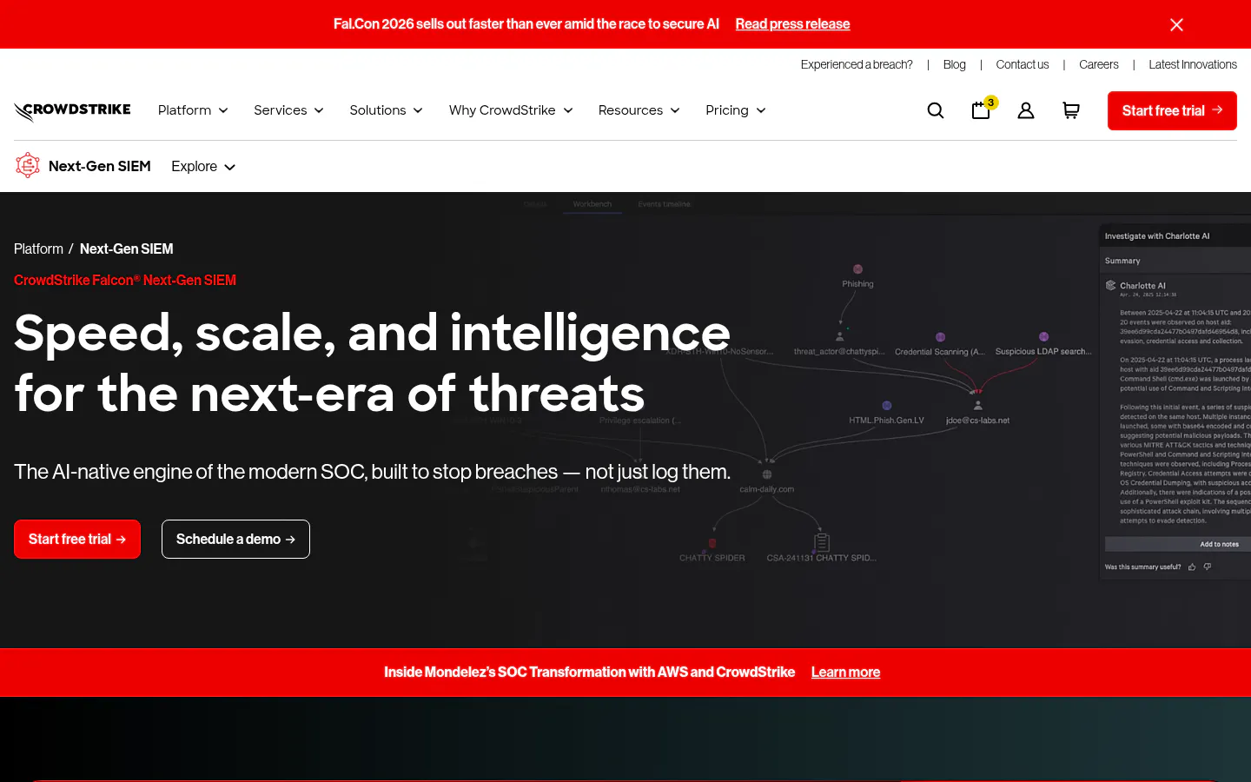Click the HTML.Phish.Gen.LV graph node
Image resolution: width=1251 pixels, height=782 pixels.
click(x=886, y=413)
